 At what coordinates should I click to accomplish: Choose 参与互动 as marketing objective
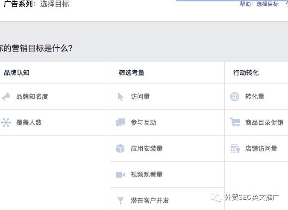(144, 123)
